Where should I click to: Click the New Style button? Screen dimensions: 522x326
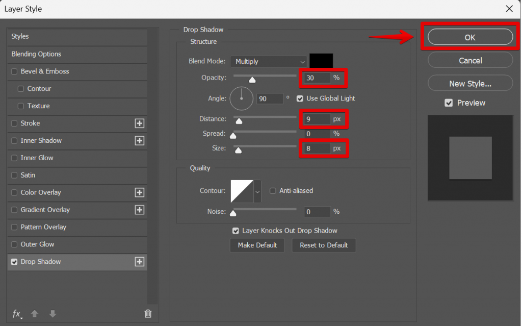pyautogui.click(x=469, y=83)
